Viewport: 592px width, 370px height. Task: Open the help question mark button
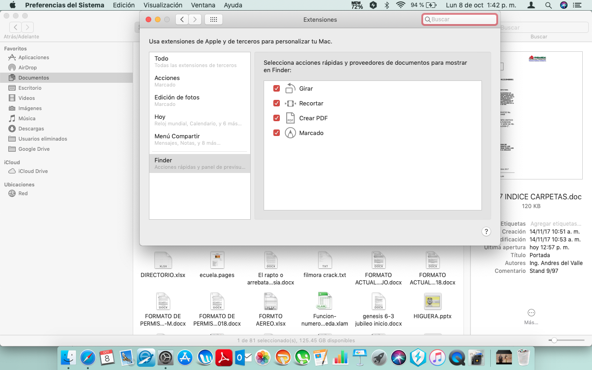[x=486, y=232]
